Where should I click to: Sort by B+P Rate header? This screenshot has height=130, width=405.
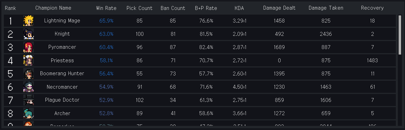(x=206, y=8)
